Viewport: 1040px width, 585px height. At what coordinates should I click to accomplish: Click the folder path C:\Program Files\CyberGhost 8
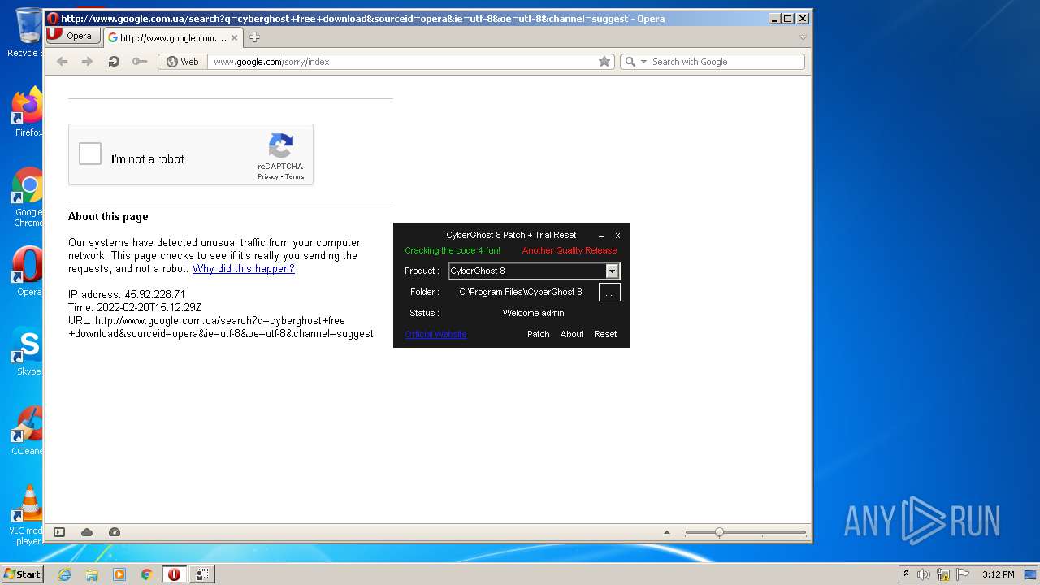click(x=521, y=292)
